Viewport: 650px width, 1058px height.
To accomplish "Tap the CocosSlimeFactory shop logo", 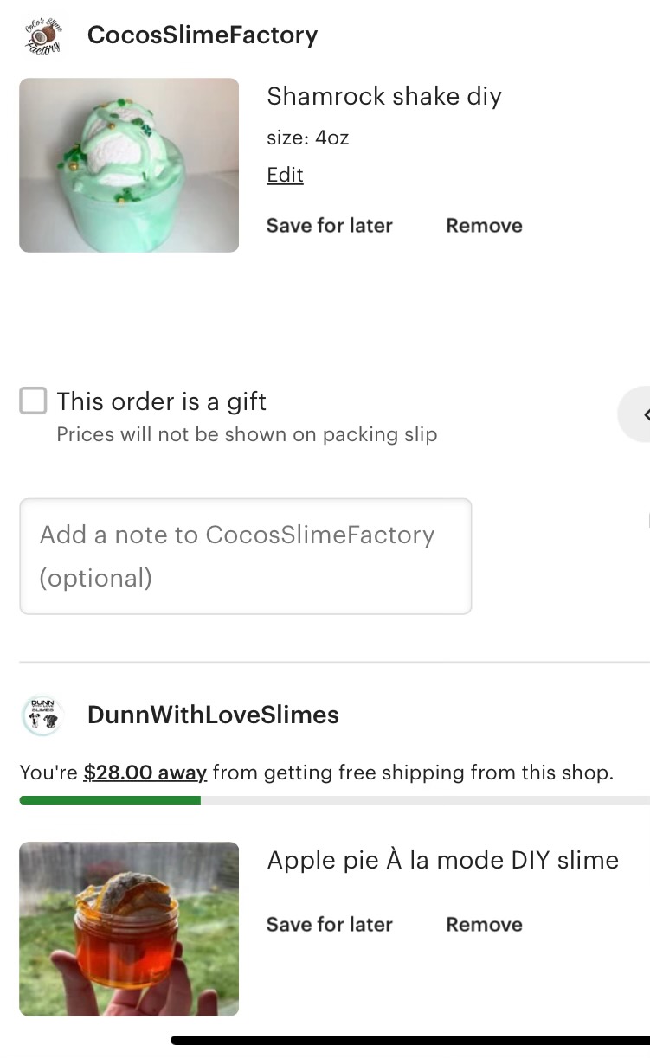I will 43,35.
